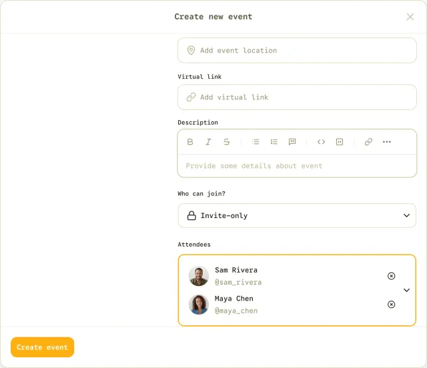This screenshot has width=427, height=368.
Task: Click Maya Chen's avatar photo
Action: point(199,305)
